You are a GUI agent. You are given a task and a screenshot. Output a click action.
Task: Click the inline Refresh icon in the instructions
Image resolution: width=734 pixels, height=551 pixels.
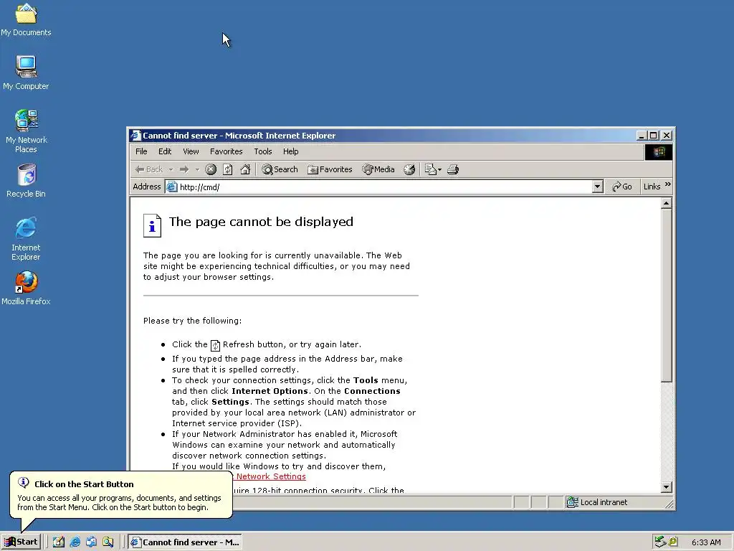(215, 345)
